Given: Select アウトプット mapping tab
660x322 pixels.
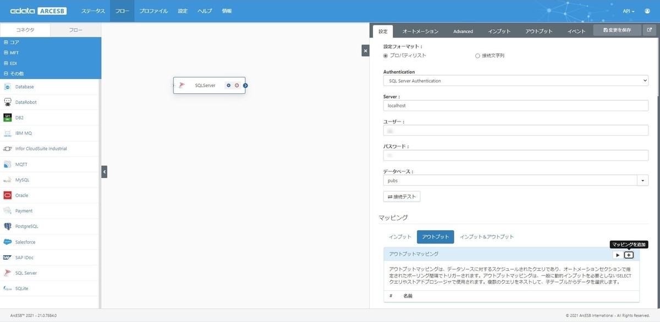Looking at the screenshot, I should click(x=436, y=237).
